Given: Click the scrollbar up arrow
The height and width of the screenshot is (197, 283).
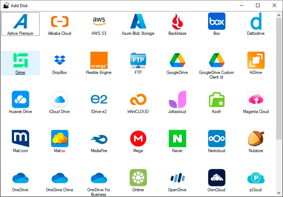Looking at the screenshot, I should coord(279,15).
